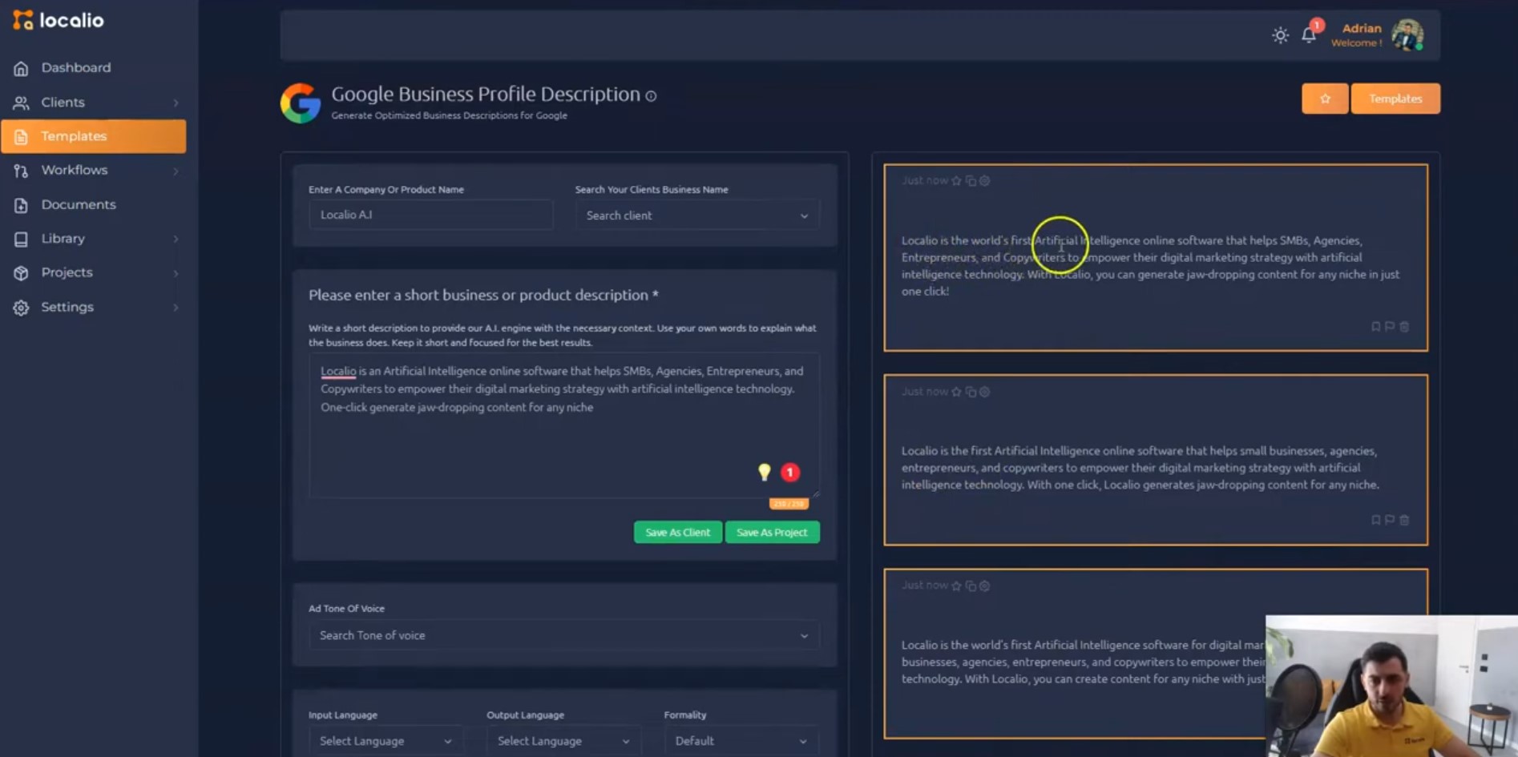Expand the Settings submenu chevron
The height and width of the screenshot is (757, 1518).
click(176, 308)
